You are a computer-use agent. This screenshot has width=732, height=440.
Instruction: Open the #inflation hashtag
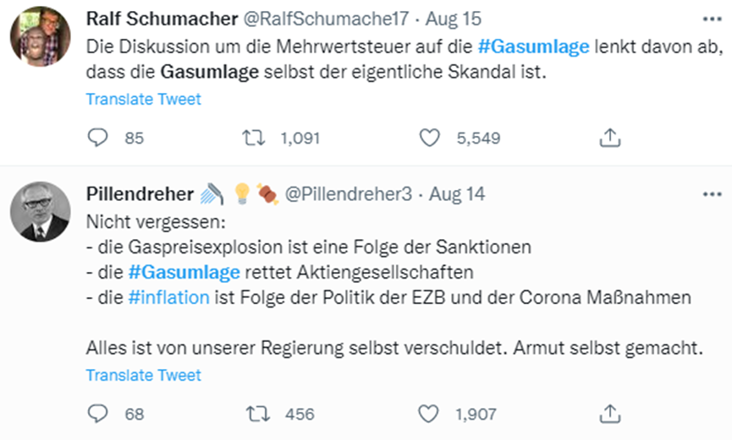(168, 297)
